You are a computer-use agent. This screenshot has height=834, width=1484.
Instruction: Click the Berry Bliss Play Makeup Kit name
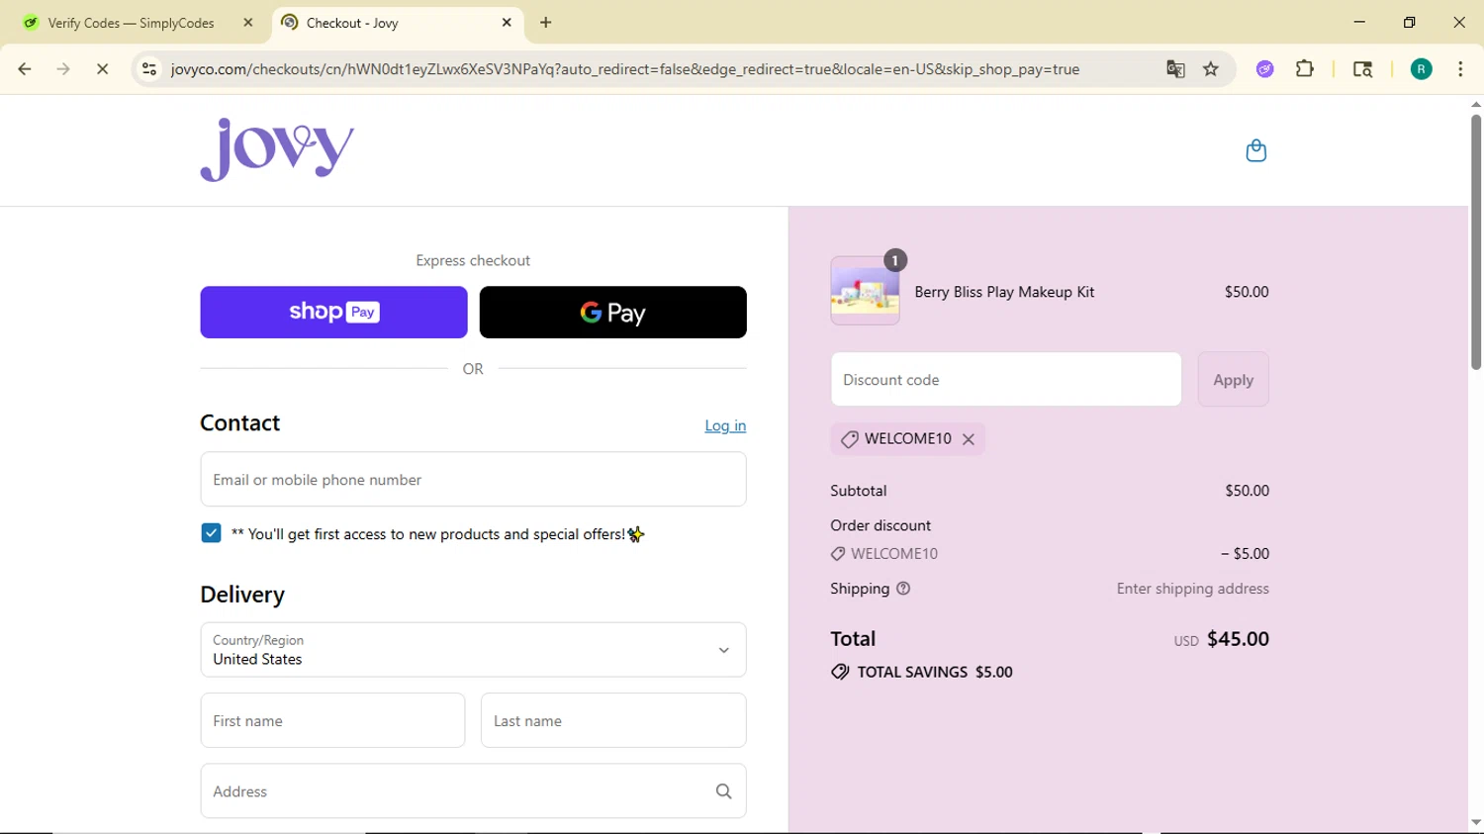[1004, 292]
